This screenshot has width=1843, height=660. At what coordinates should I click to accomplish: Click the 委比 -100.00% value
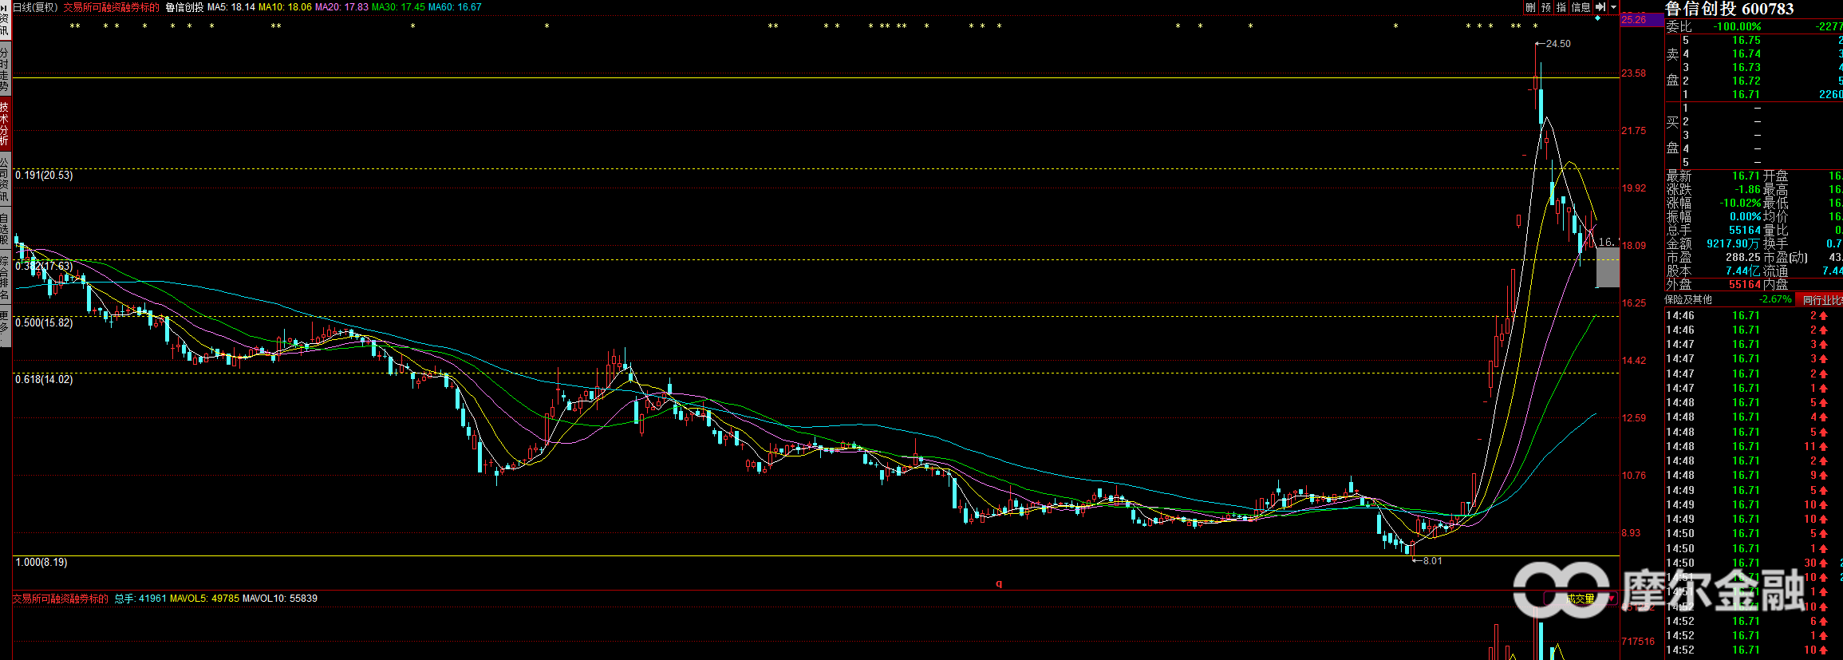click(x=1737, y=26)
